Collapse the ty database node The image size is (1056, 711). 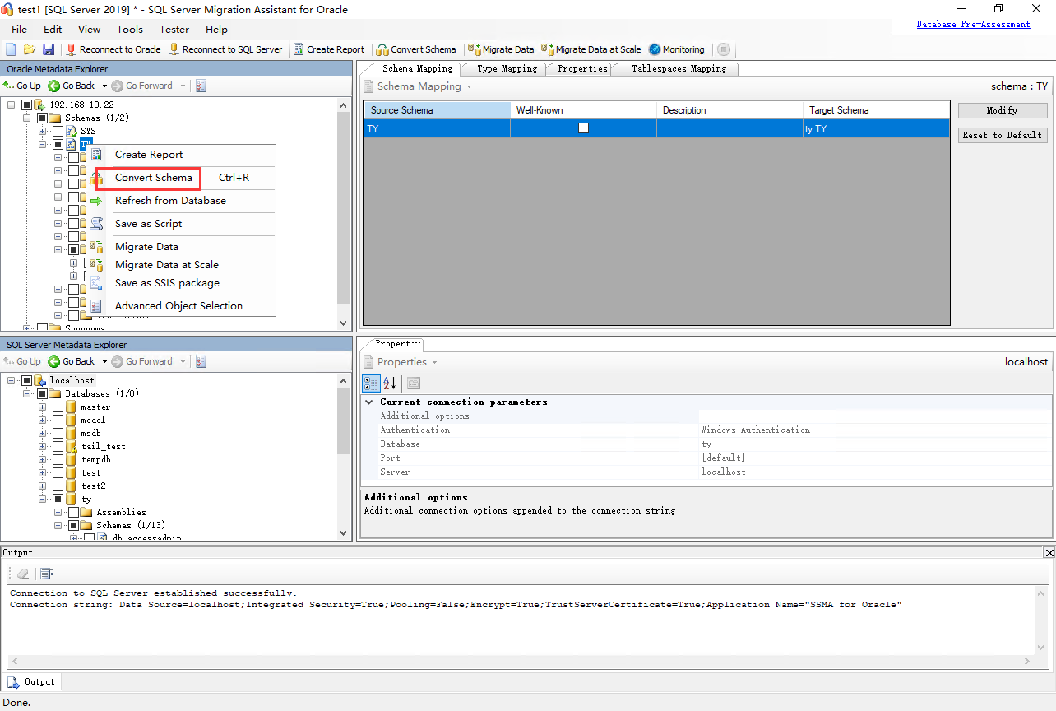tap(43, 499)
